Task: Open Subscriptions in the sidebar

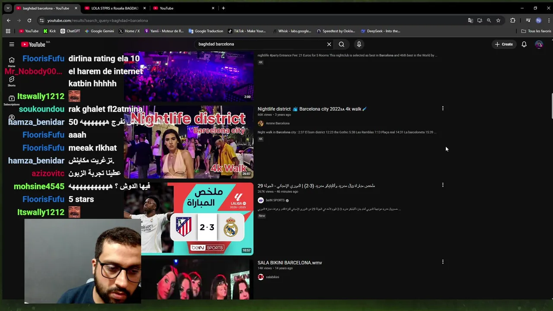Action: tap(12, 100)
